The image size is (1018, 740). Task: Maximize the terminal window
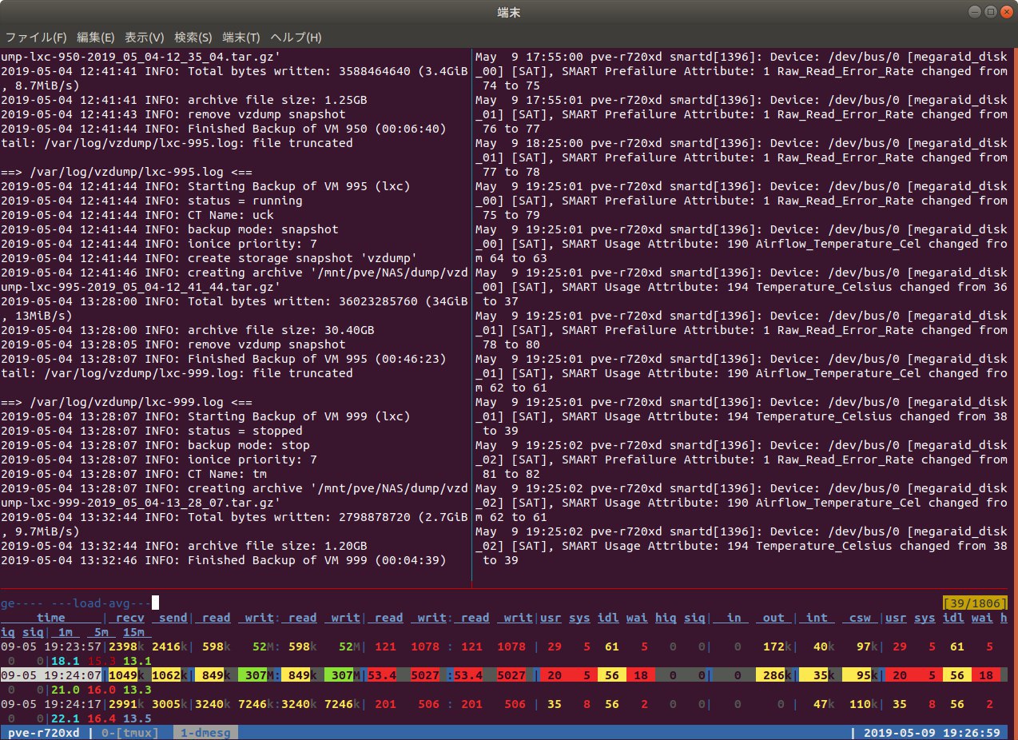989,11
